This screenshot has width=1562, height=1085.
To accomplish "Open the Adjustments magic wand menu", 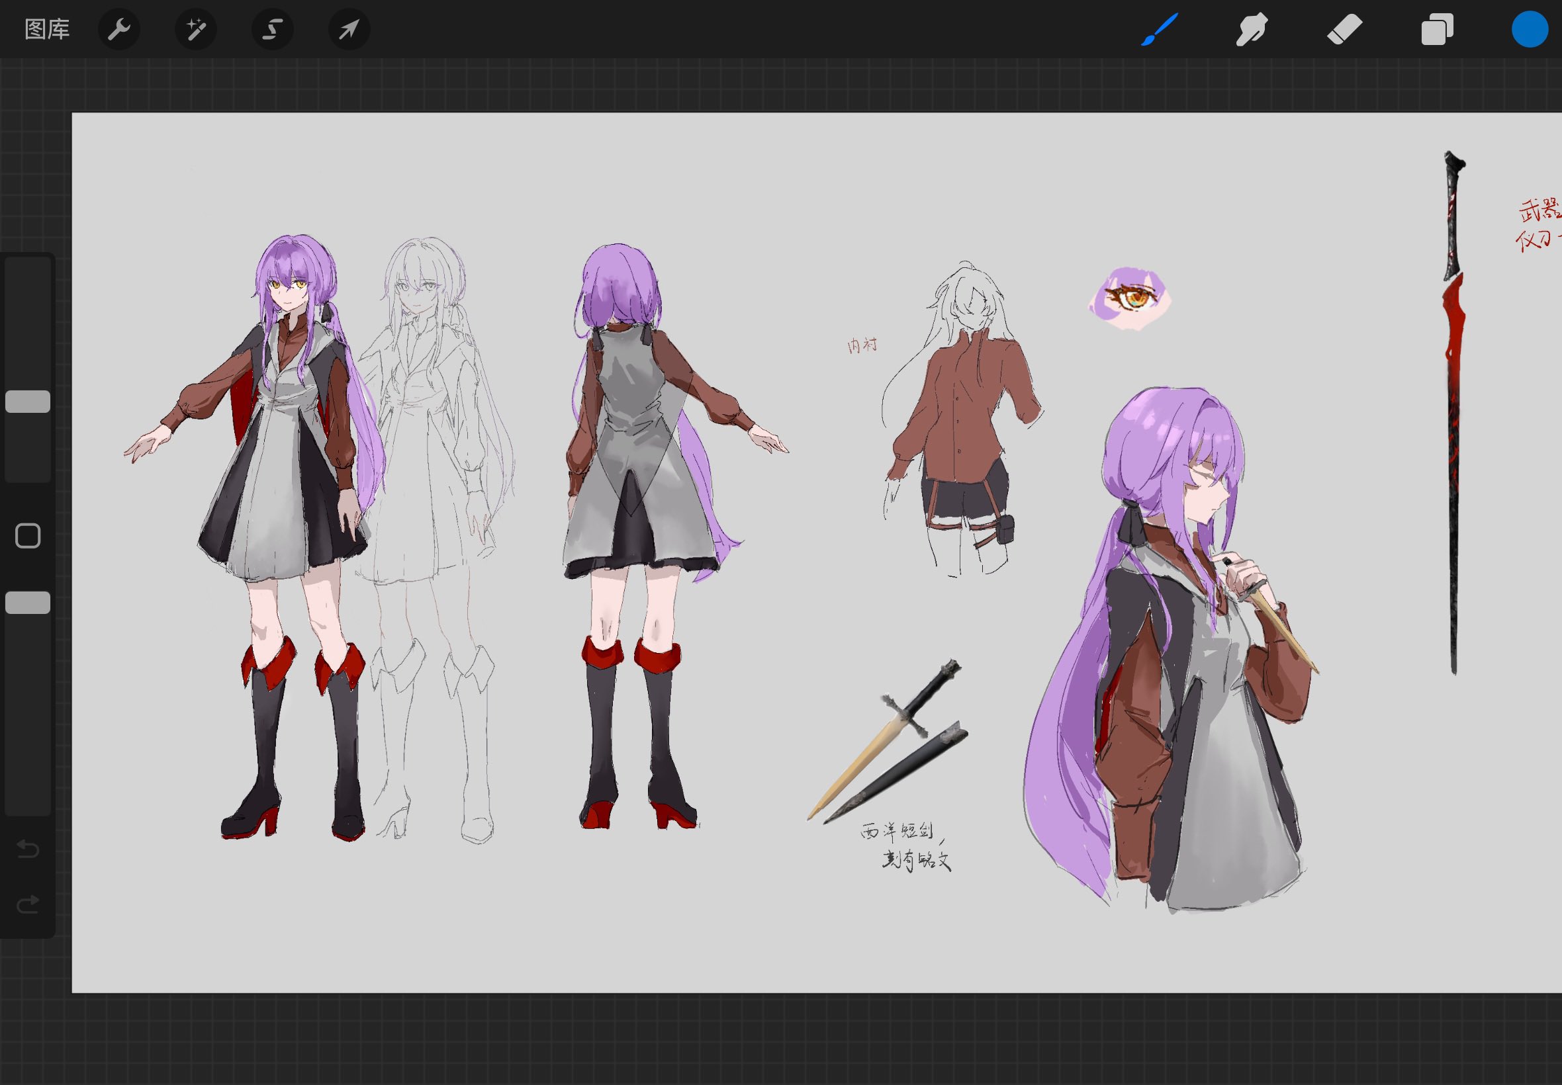I will click(196, 29).
